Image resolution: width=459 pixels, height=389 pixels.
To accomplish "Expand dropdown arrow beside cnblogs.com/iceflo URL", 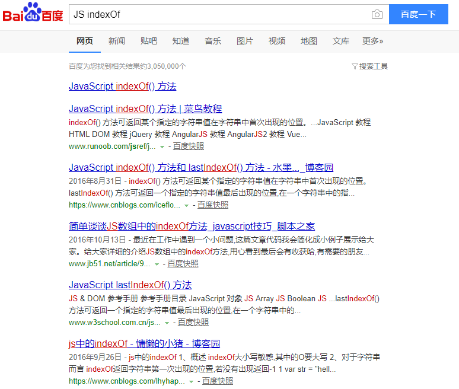I will [187, 205].
